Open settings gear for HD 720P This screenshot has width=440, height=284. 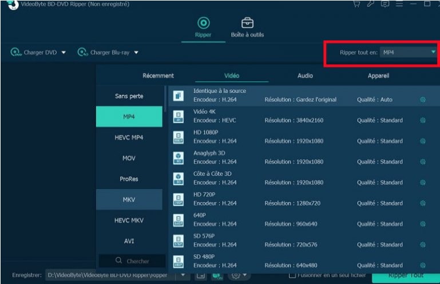tap(423, 203)
